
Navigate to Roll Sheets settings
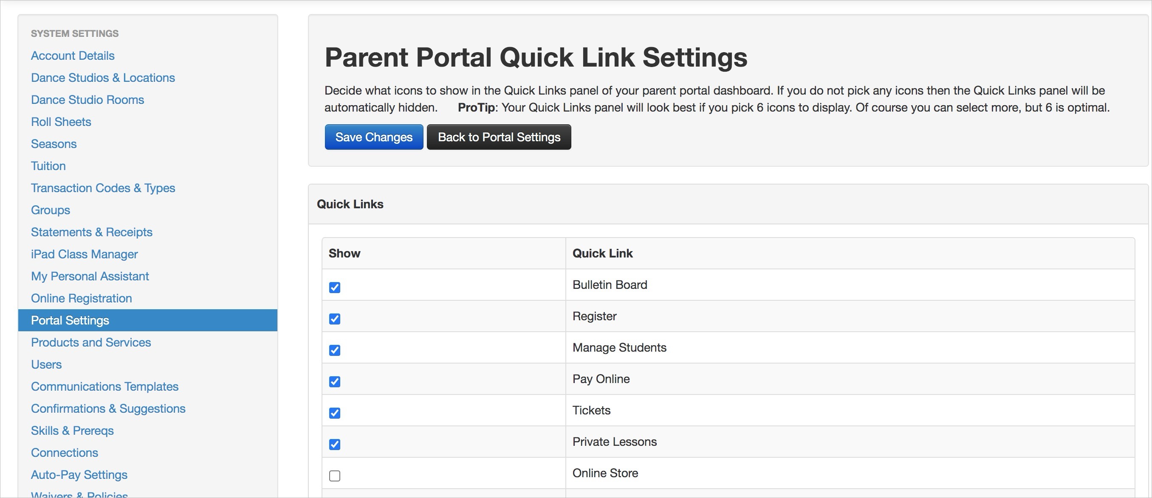point(61,122)
